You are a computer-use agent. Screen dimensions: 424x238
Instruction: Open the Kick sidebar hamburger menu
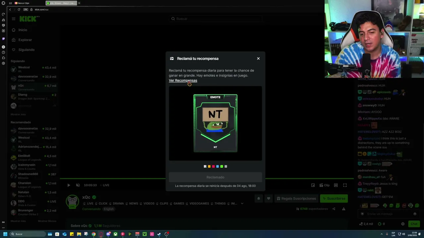pyautogui.click(x=14, y=19)
